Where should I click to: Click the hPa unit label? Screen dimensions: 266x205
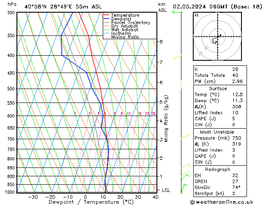click(12, 4)
